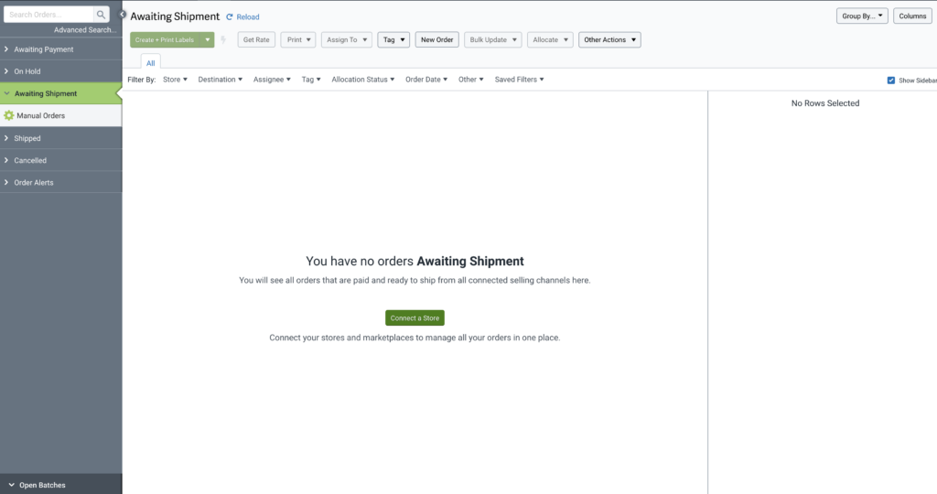Click the Manual Orders gear icon
937x494 pixels.
tap(9, 116)
